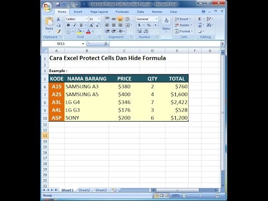Viewport: 268px width, 201px height.
Task: Center text horizontally
Action: tap(114, 25)
